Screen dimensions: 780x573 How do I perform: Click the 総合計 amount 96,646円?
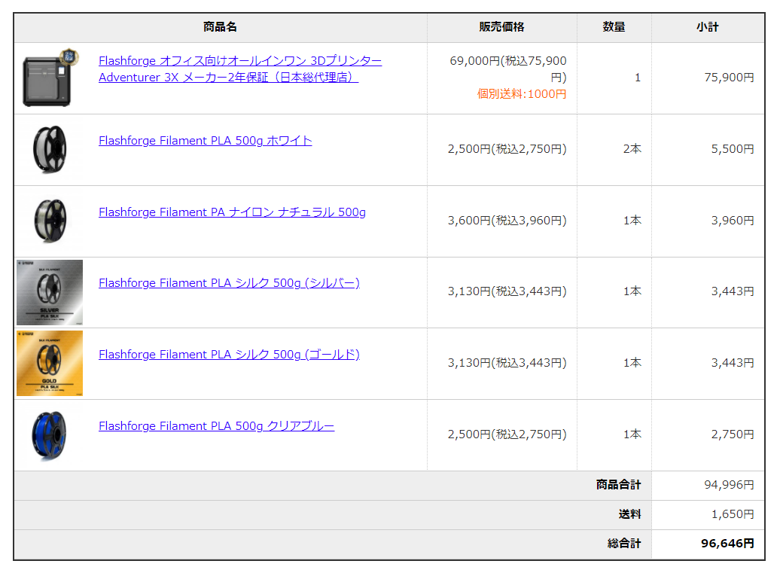pyautogui.click(x=727, y=544)
